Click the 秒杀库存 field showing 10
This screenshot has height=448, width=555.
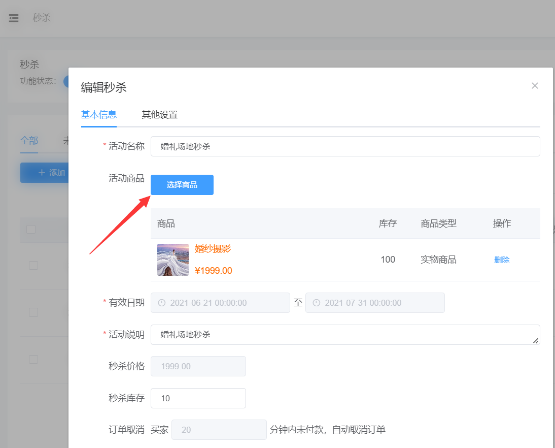click(x=198, y=398)
